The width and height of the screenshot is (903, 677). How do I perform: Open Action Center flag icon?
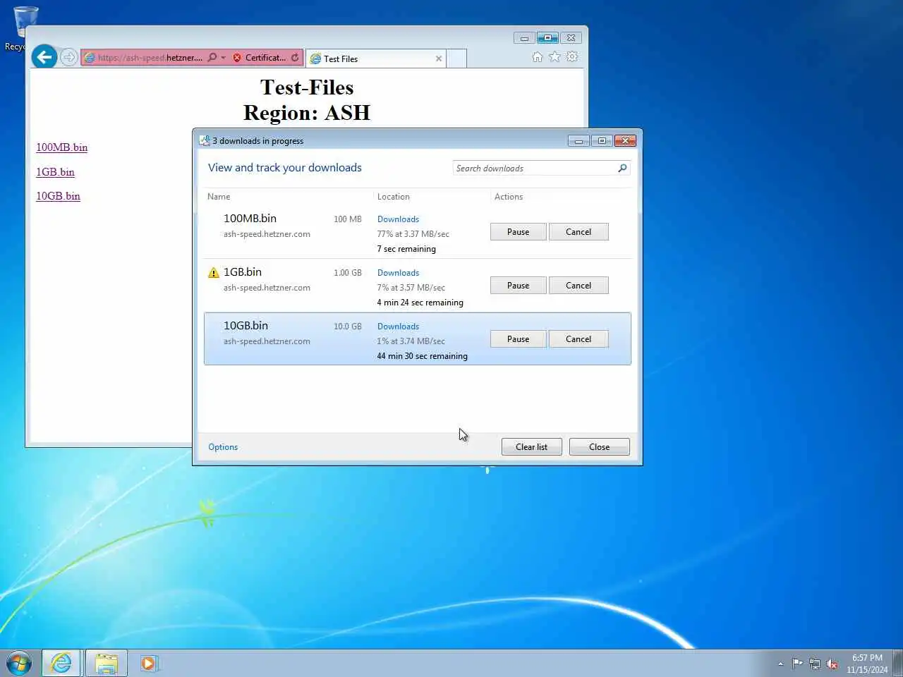point(797,664)
